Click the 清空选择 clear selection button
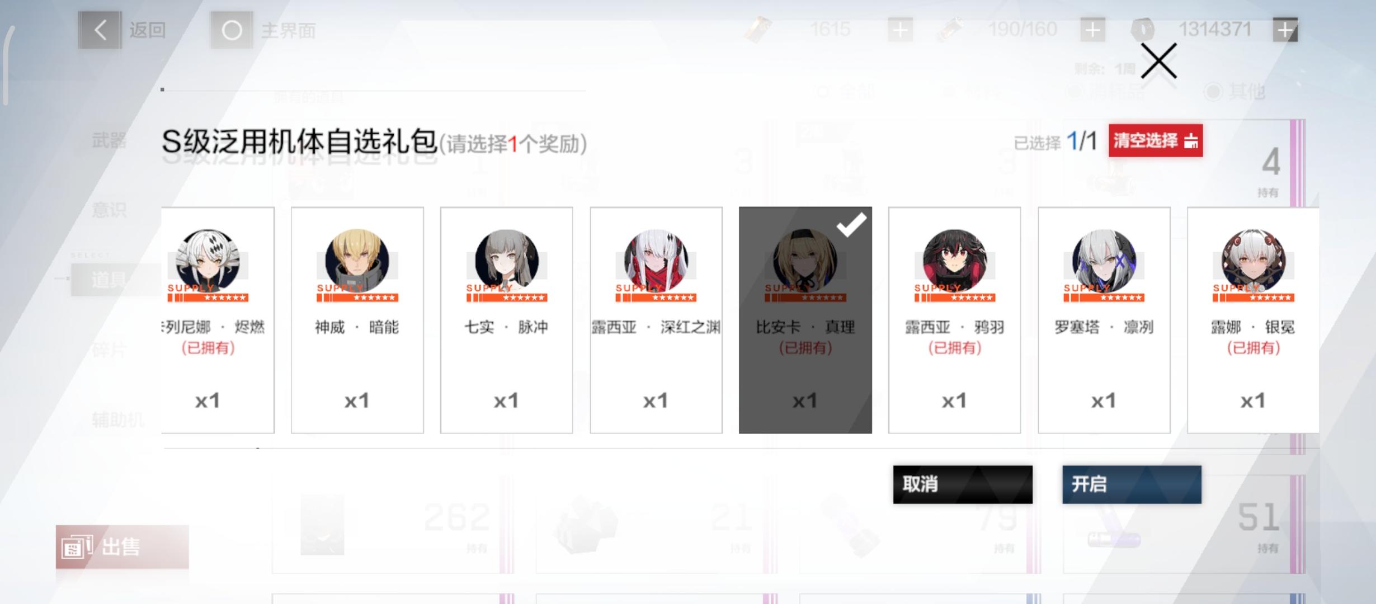 (x=1156, y=140)
